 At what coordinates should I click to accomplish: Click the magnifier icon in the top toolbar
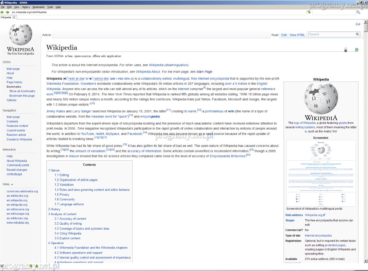tap(358, 12)
